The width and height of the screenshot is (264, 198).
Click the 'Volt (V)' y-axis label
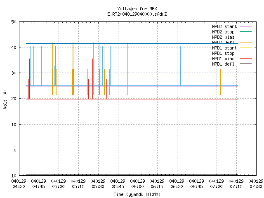tap(5, 99)
